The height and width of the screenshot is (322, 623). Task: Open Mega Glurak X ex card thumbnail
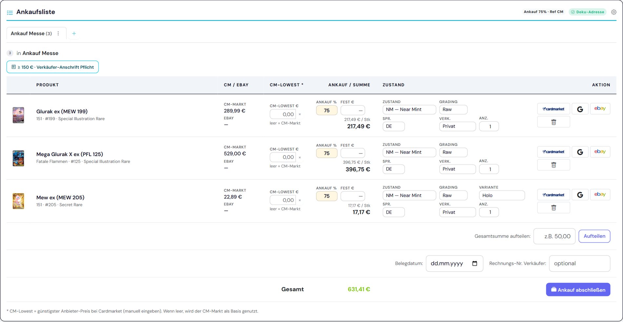18,158
